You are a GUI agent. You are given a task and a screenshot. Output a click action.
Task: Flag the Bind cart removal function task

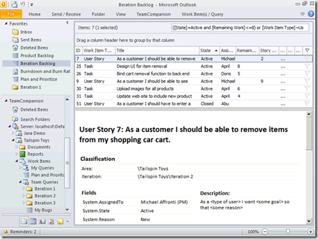click(307, 74)
